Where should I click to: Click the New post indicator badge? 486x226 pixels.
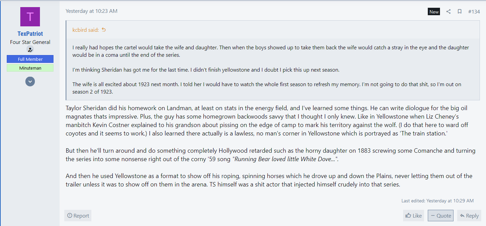pos(434,11)
